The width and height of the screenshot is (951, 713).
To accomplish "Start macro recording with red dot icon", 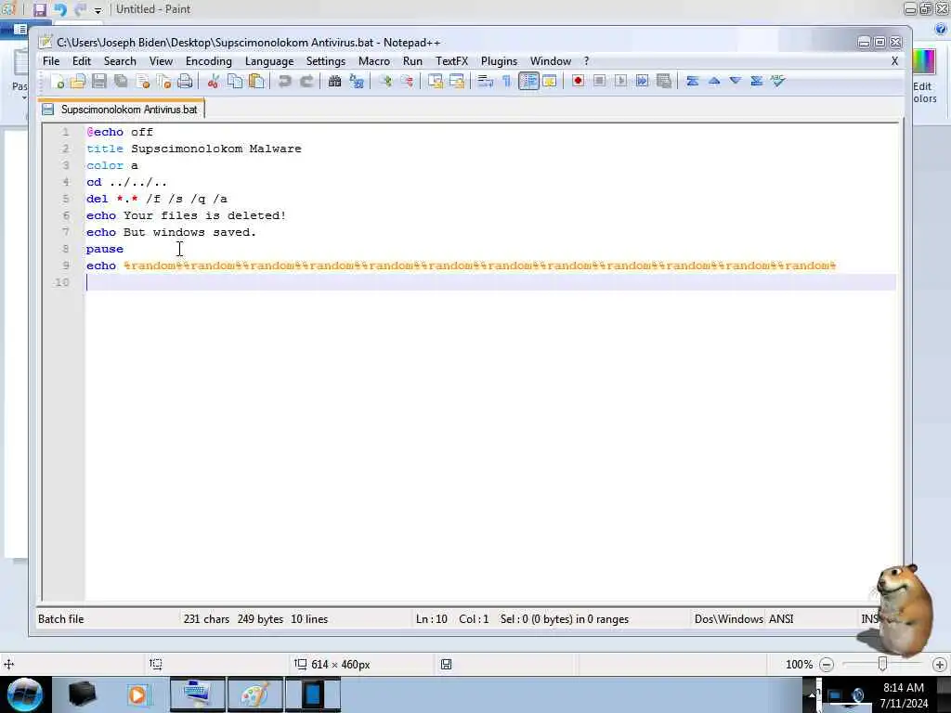I will [578, 81].
